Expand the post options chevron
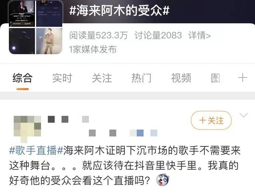Viewport: 255px width, 194px height. click(x=243, y=115)
